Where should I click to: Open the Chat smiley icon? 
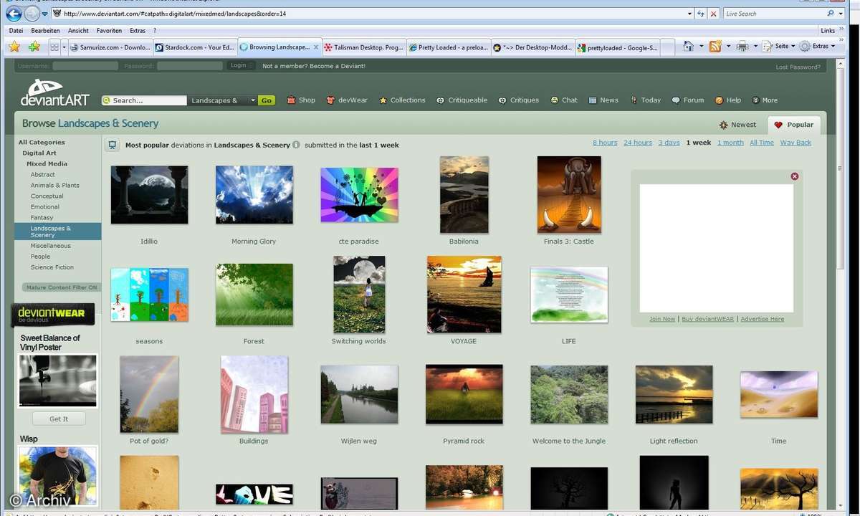(x=555, y=100)
